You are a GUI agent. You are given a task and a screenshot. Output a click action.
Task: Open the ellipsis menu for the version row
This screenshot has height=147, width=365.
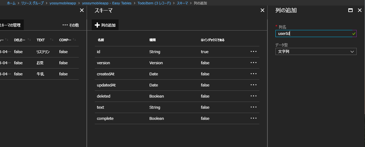[x=254, y=63]
